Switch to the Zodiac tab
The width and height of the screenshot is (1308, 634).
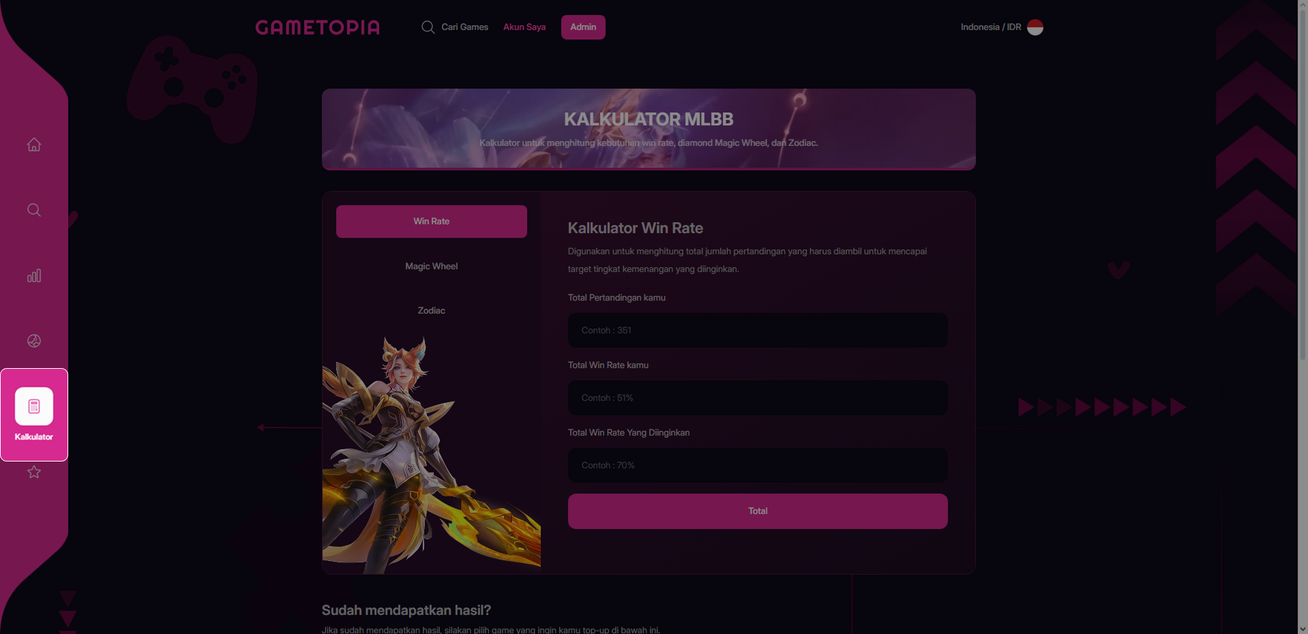[x=432, y=311]
